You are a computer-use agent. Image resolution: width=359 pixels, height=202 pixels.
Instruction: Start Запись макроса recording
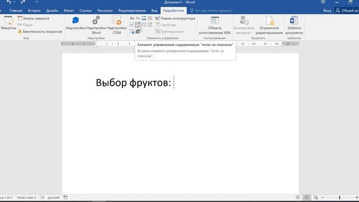point(34,18)
